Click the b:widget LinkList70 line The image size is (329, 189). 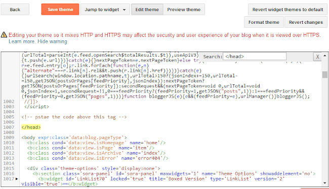161,179
